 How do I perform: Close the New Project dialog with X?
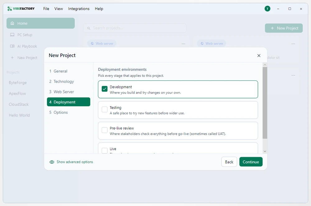tap(259, 56)
